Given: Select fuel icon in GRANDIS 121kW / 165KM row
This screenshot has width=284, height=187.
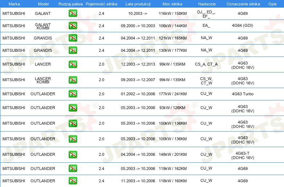Looking at the screenshot, I should click(x=73, y=38).
